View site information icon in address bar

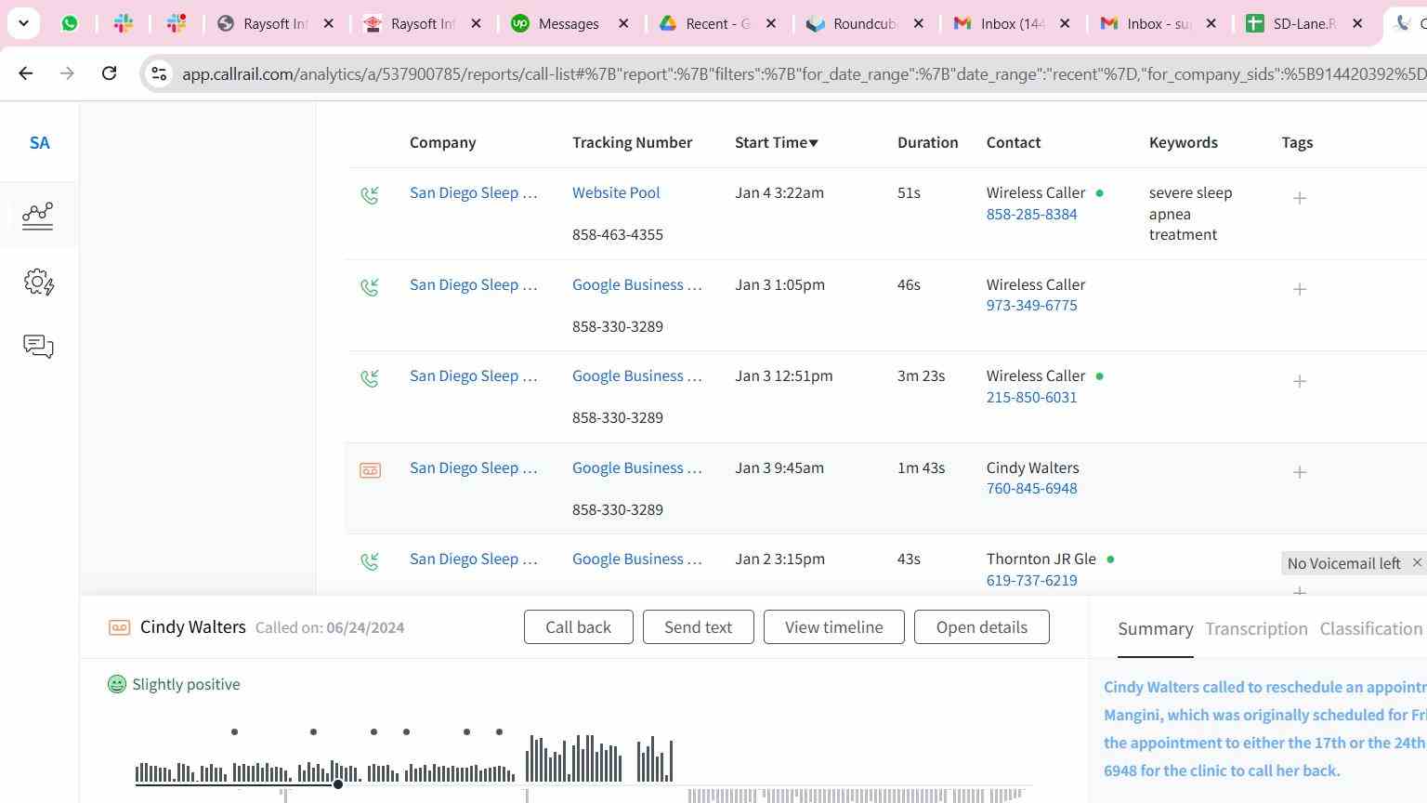click(159, 73)
